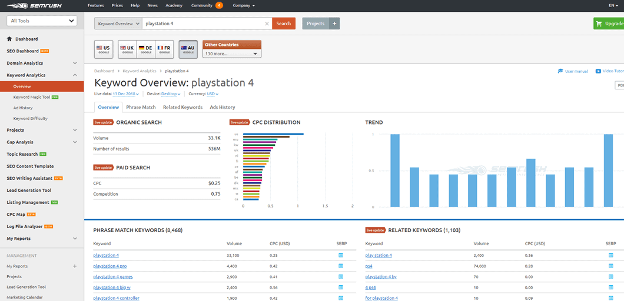The width and height of the screenshot is (624, 301).
Task: Click the orange Search button
Action: tap(284, 24)
